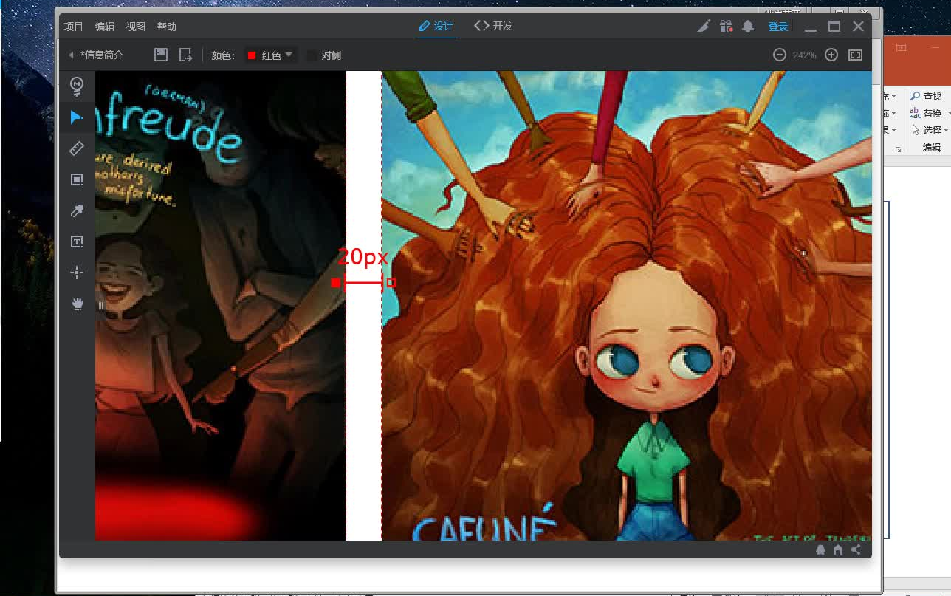
Task: Click the home icon in bottom status bar
Action: pyautogui.click(x=838, y=549)
